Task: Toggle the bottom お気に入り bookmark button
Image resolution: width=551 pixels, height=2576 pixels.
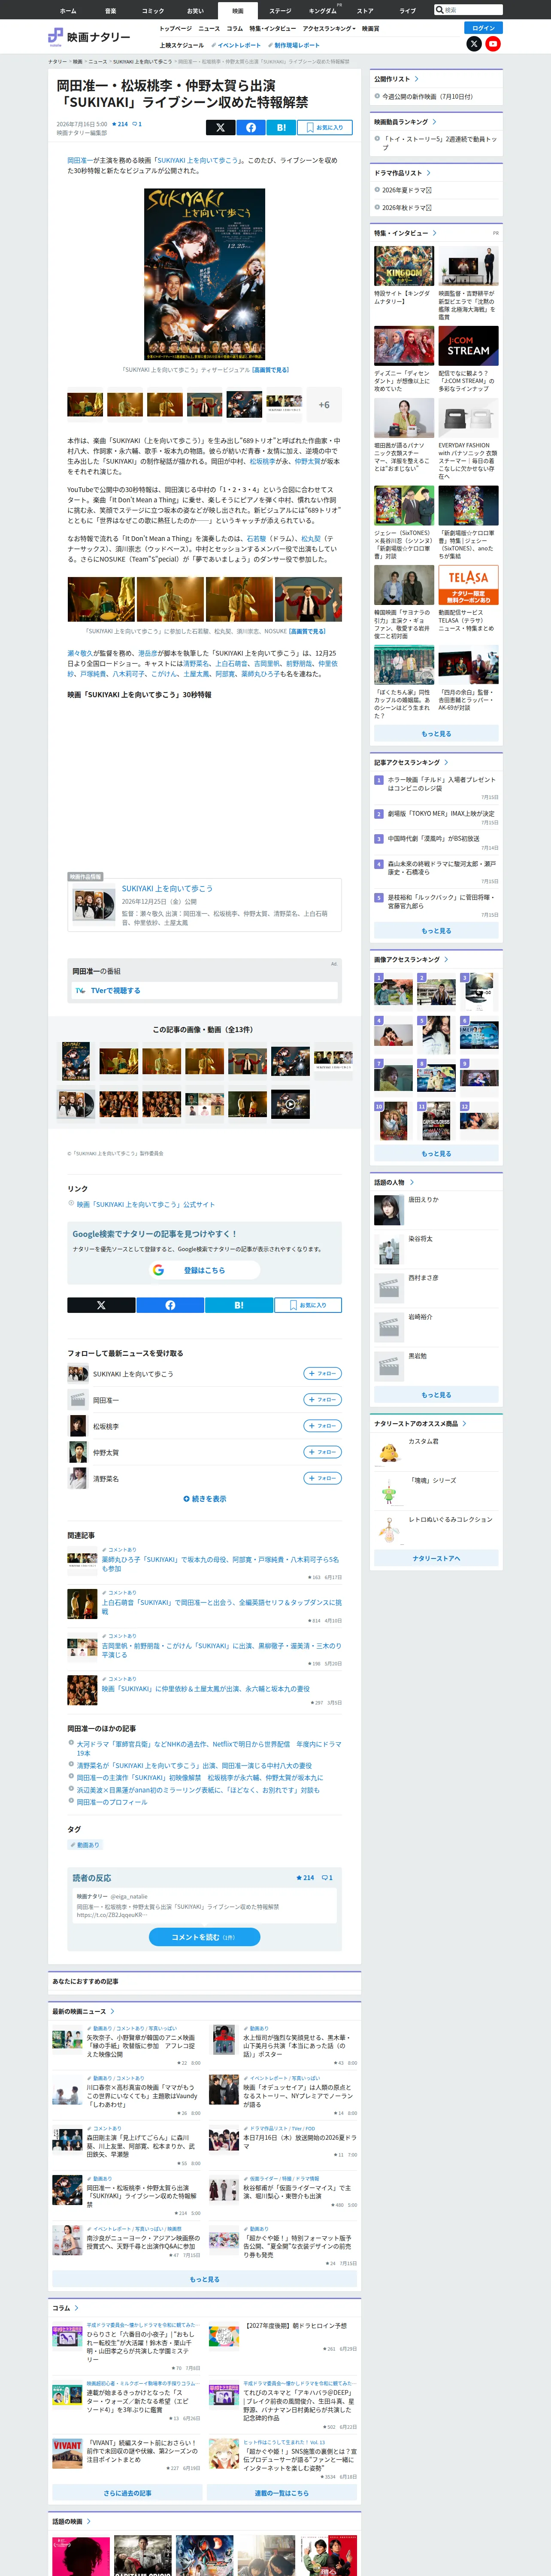Action: [308, 1305]
